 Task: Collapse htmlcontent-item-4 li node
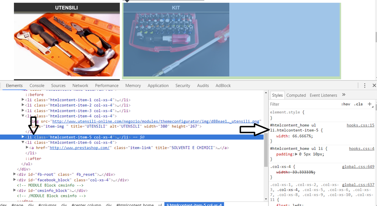[x=23, y=116]
